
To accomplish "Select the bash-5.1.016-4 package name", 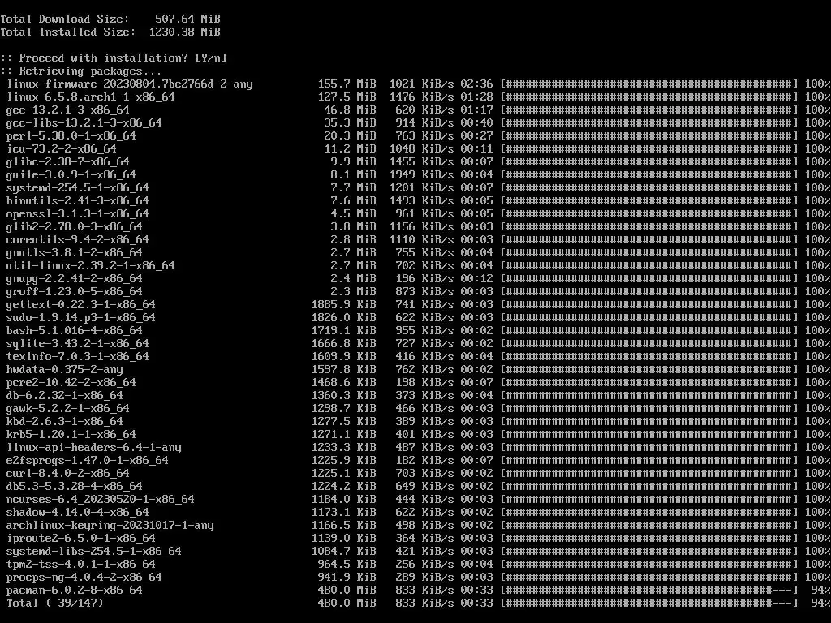I will click(74, 331).
